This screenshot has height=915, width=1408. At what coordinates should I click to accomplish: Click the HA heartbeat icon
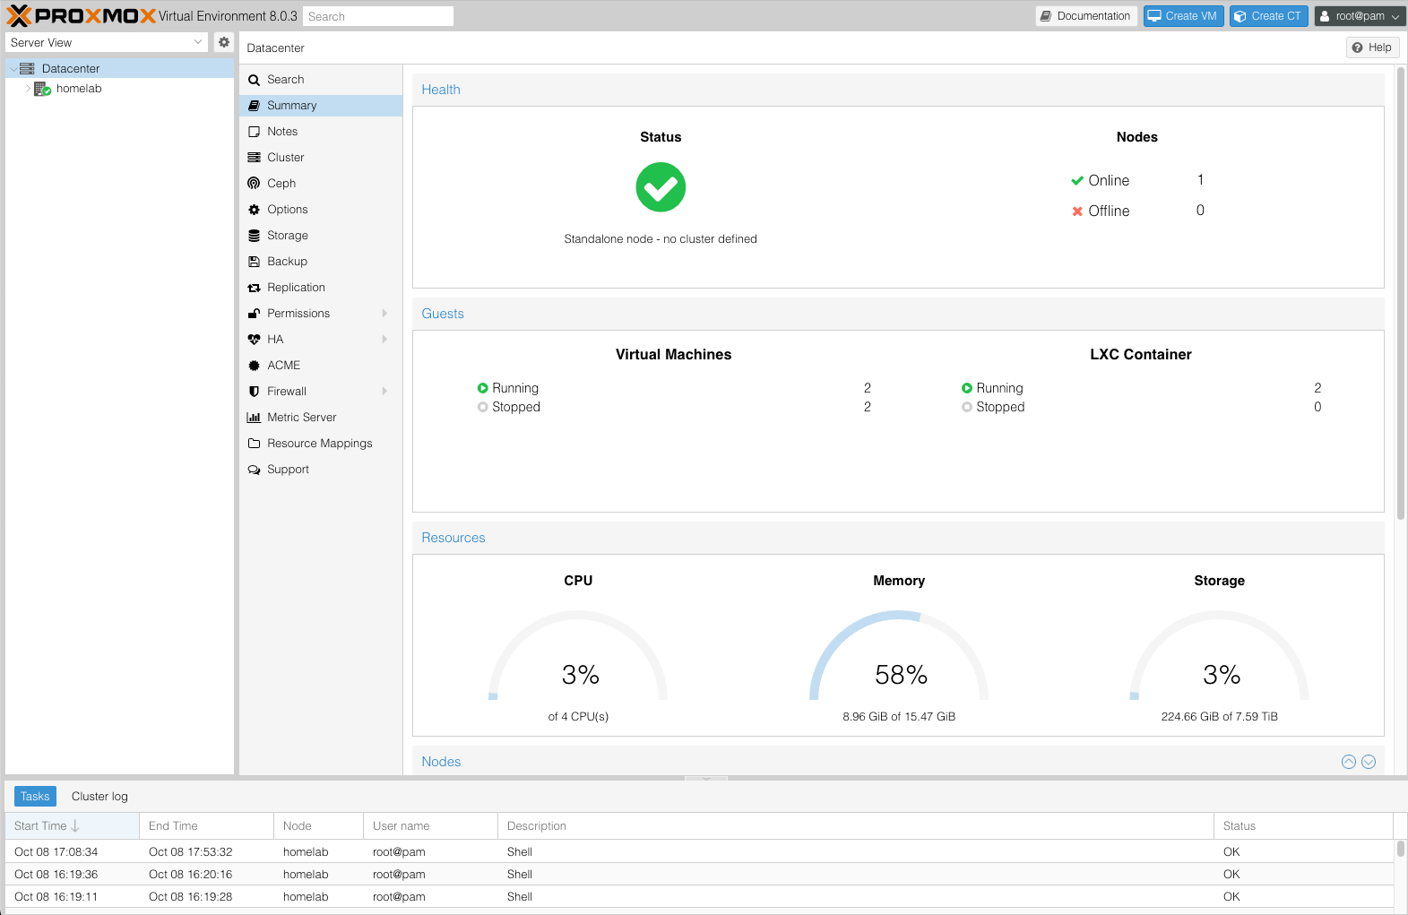(255, 340)
